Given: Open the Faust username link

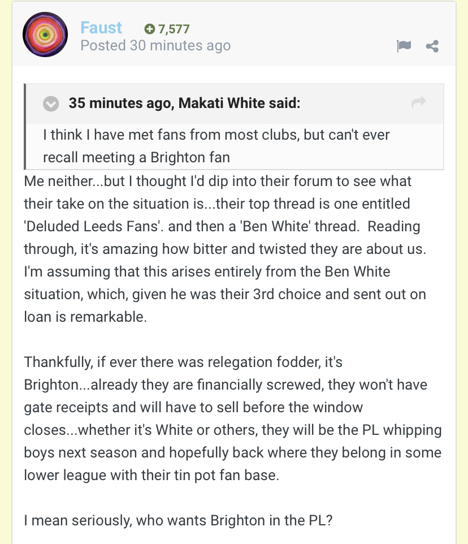Looking at the screenshot, I should tap(101, 28).
